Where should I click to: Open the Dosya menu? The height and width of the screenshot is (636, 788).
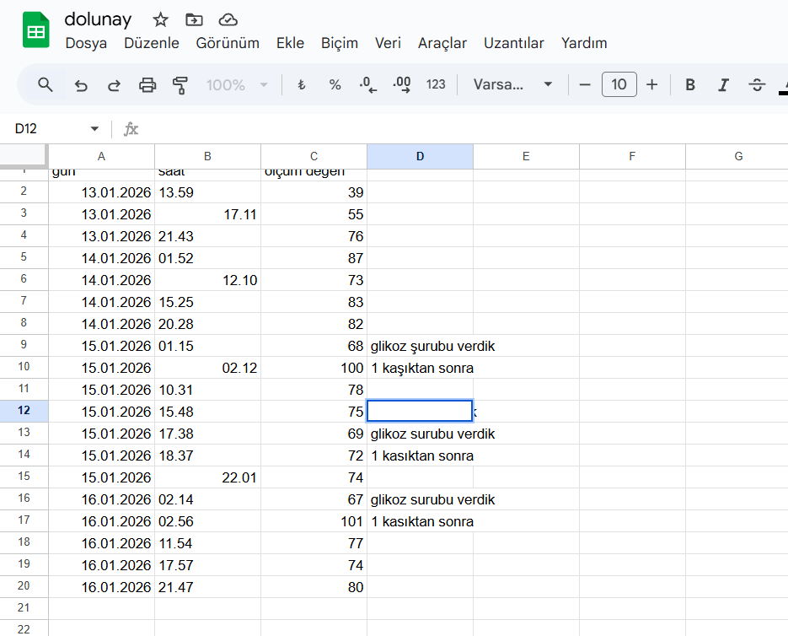click(x=86, y=43)
